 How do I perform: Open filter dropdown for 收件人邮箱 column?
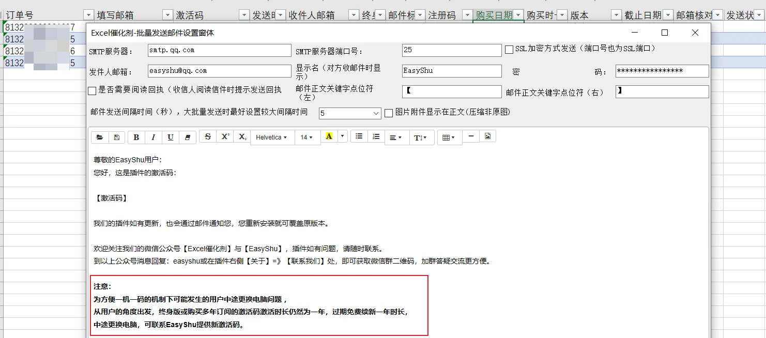[x=354, y=15]
